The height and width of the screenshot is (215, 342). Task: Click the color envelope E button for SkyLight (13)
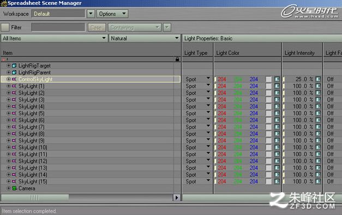point(277,168)
